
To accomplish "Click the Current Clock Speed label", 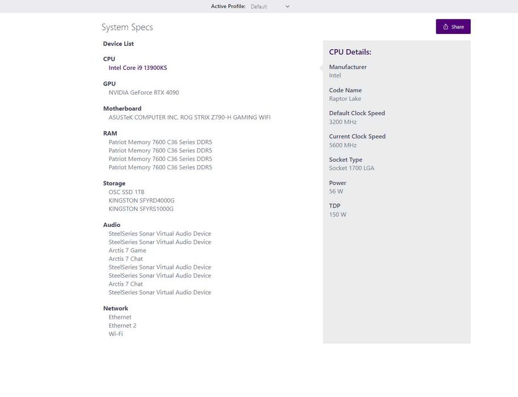I will coord(357,136).
